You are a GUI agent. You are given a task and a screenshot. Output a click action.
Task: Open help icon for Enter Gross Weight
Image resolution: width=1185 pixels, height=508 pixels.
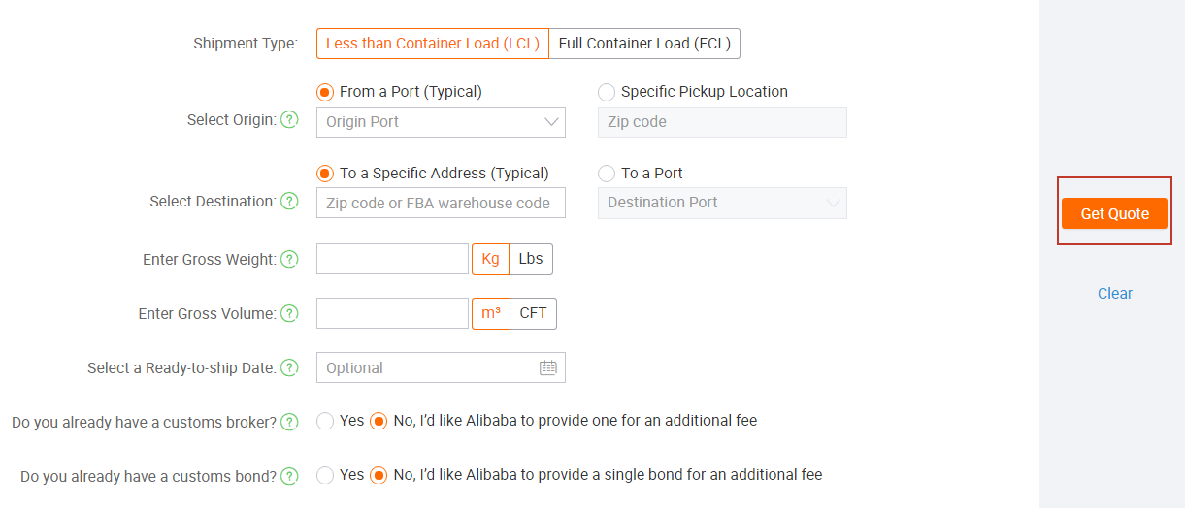pyautogui.click(x=289, y=260)
